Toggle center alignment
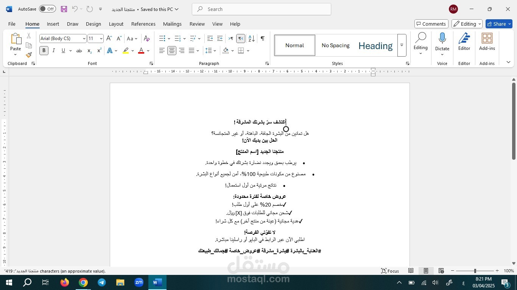The image size is (517, 290). (172, 51)
